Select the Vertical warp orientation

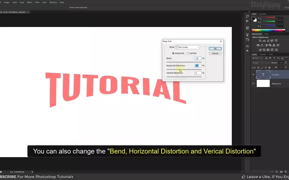188,53
